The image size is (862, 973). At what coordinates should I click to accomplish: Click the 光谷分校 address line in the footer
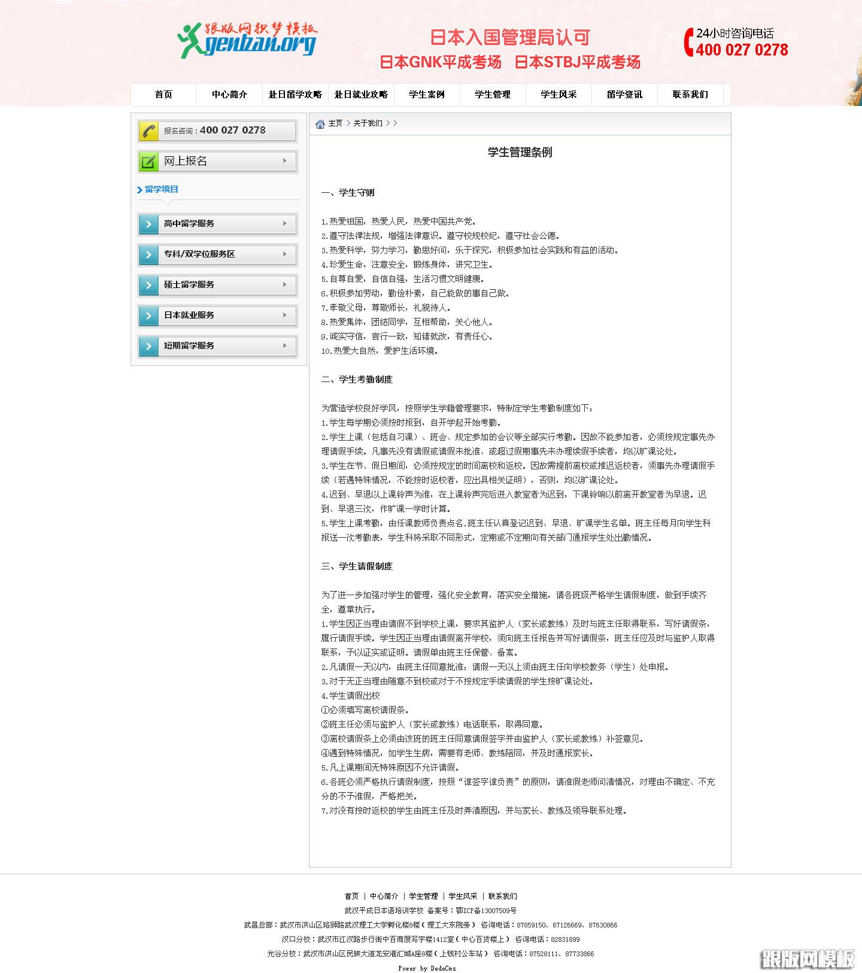[x=430, y=954]
